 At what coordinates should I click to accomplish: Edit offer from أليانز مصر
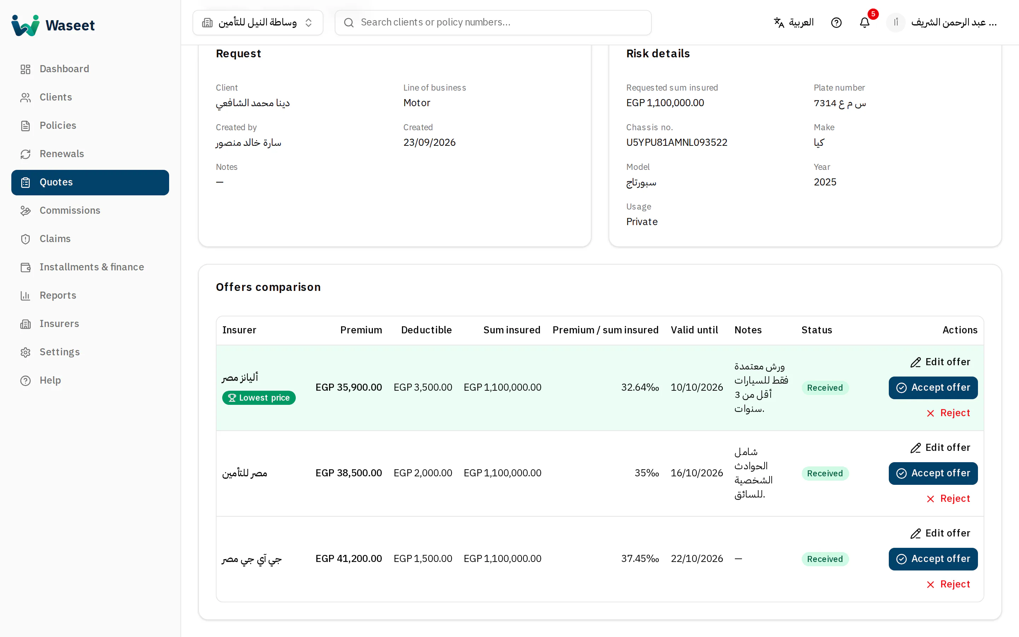coord(940,362)
